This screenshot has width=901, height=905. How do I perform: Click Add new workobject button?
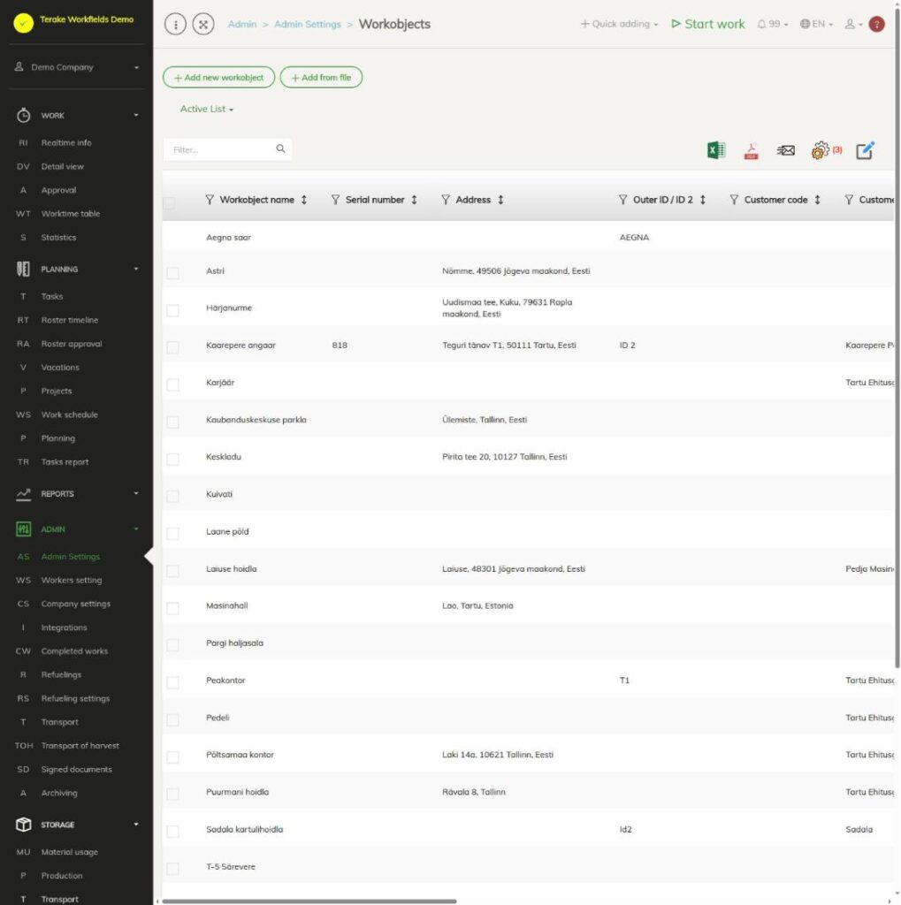pyautogui.click(x=219, y=78)
